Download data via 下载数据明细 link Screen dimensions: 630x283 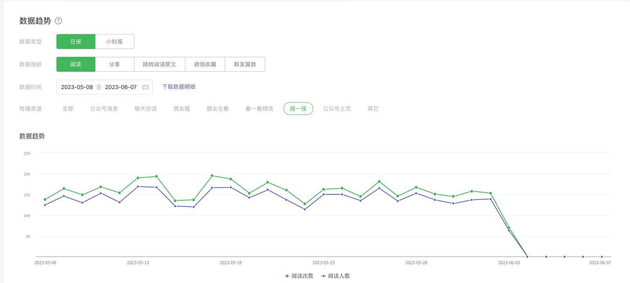click(179, 87)
